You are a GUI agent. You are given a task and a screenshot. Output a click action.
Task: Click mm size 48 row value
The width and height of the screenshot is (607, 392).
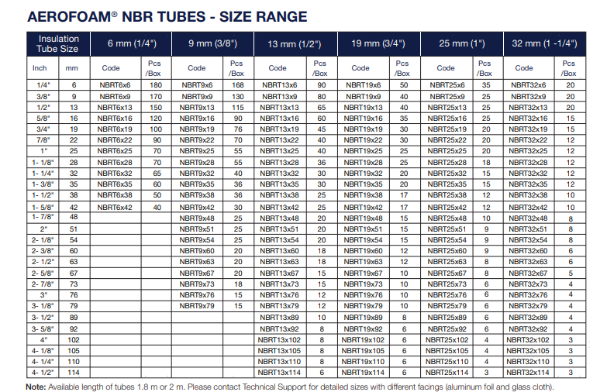[74, 217]
